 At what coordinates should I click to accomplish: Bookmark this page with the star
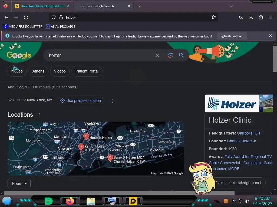tap(214, 18)
